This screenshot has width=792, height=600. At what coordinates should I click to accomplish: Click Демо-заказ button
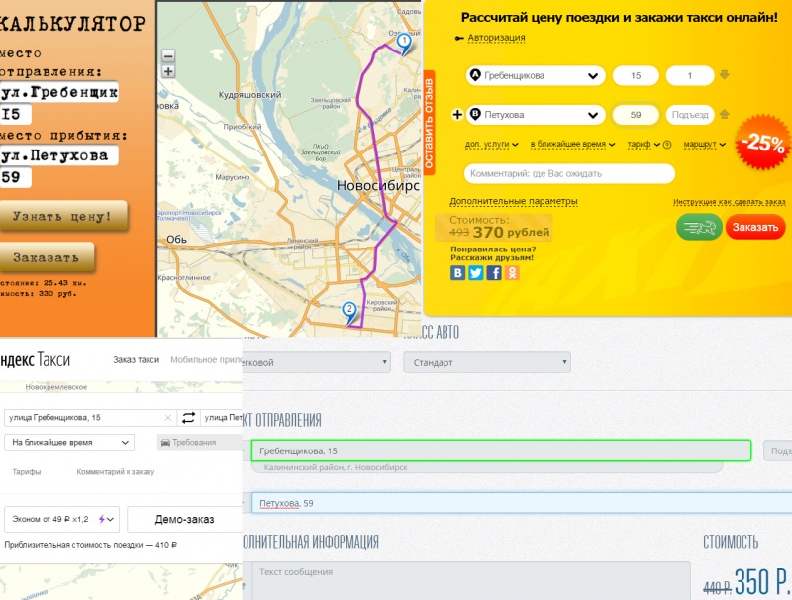[x=184, y=519]
